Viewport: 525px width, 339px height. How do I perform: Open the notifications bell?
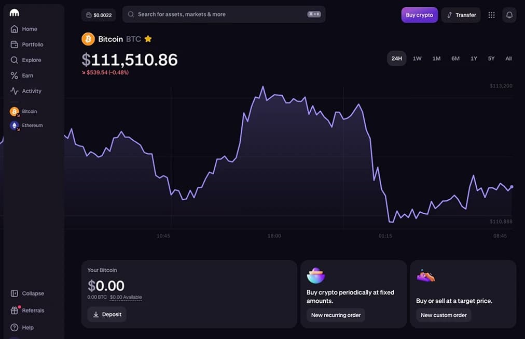[x=509, y=15]
